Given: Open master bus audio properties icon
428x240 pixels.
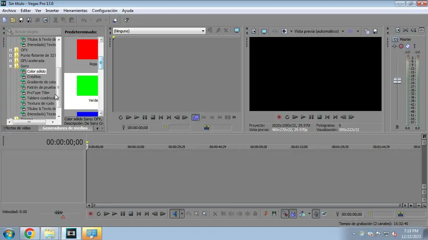Looking at the screenshot, I should [398, 30].
